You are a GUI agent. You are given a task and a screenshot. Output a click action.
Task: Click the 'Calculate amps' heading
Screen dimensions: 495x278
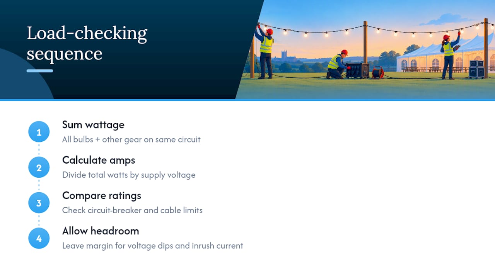pos(99,160)
